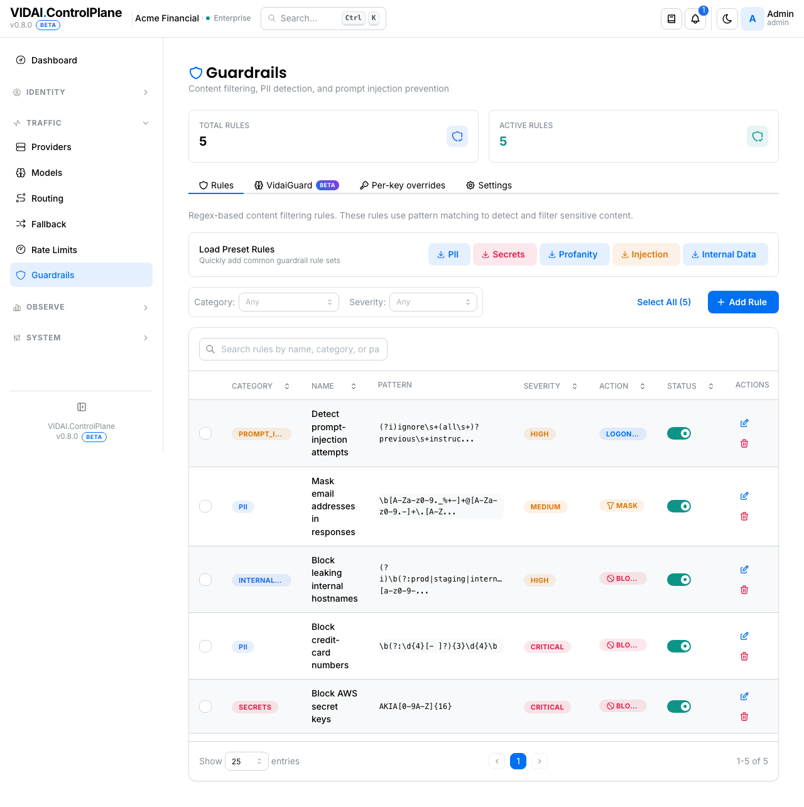Load the Injection preset rules
This screenshot has height=807, width=804.
646,254
